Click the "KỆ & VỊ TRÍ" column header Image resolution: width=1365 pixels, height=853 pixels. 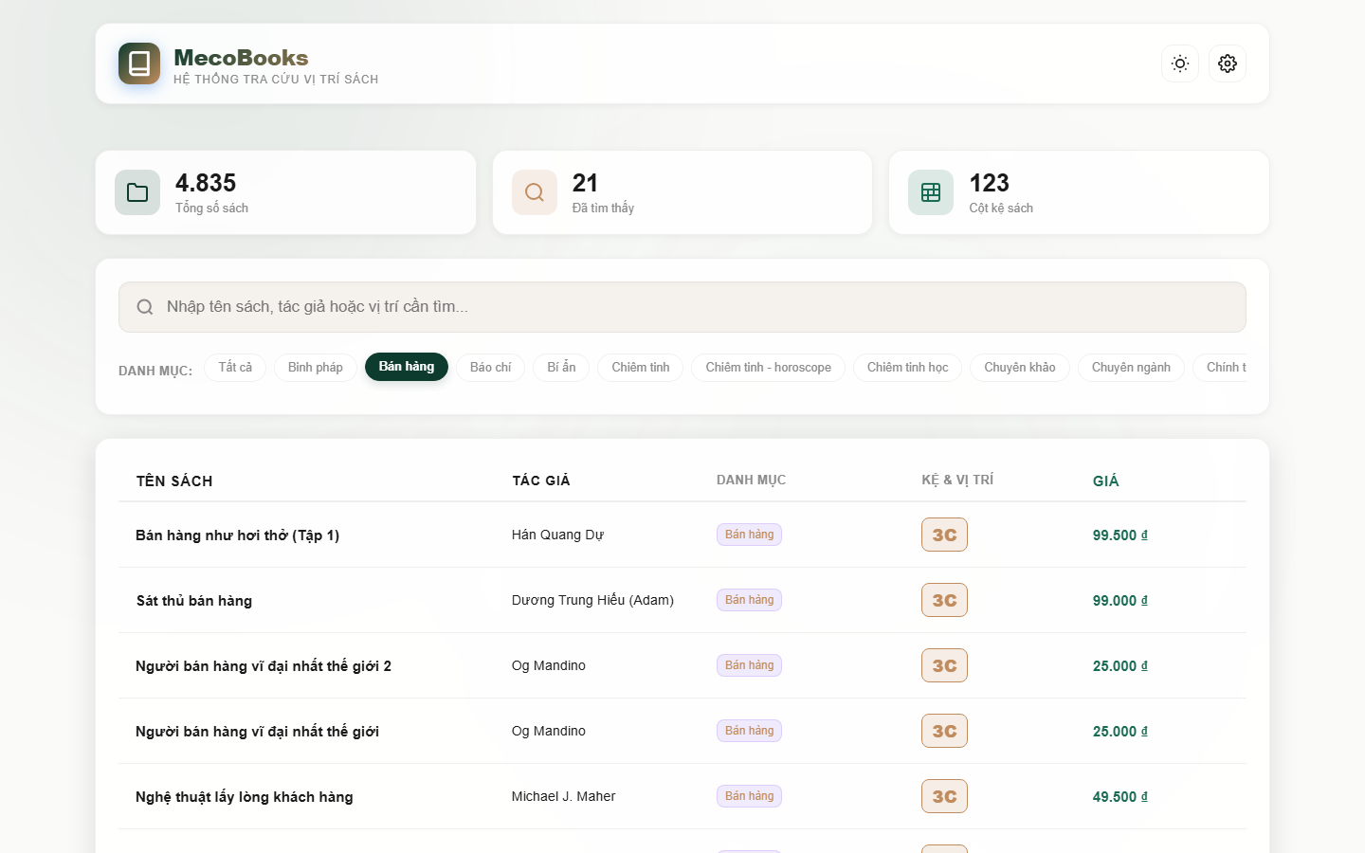957,481
